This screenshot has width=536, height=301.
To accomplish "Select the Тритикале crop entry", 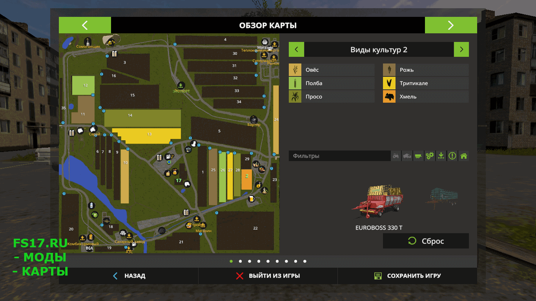I will point(426,83).
